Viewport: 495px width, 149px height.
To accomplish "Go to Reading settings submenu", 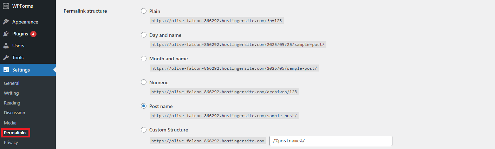I will pos(12,103).
